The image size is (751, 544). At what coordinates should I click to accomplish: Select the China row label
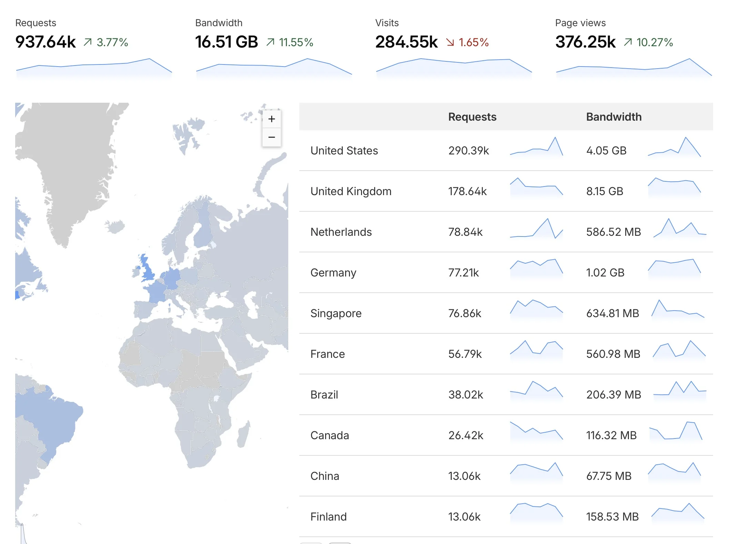[325, 476]
